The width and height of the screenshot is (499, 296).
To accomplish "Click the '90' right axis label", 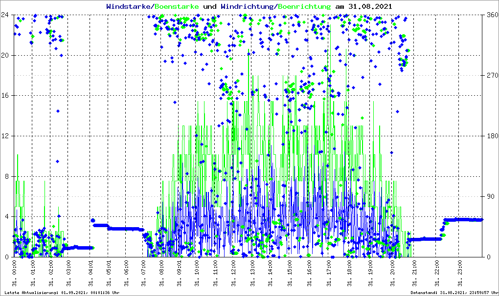I will tap(490, 196).
